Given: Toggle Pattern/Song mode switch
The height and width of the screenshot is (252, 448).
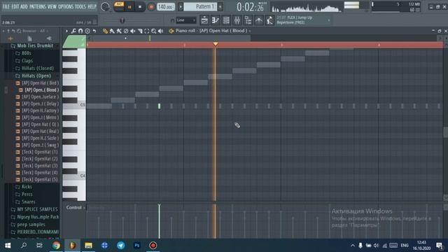Looking at the screenshot, I should [119, 6].
